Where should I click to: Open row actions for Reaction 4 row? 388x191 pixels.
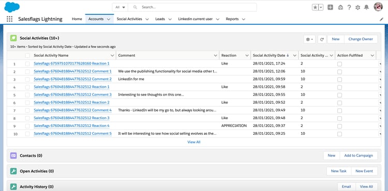pos(380,126)
